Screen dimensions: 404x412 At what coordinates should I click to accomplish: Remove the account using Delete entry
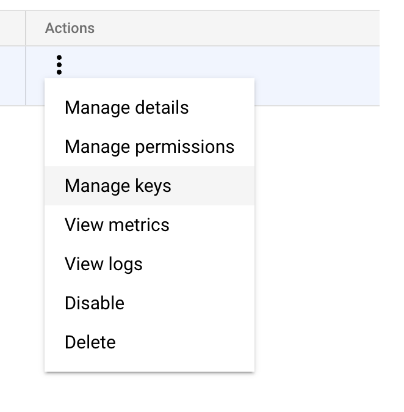pos(90,342)
